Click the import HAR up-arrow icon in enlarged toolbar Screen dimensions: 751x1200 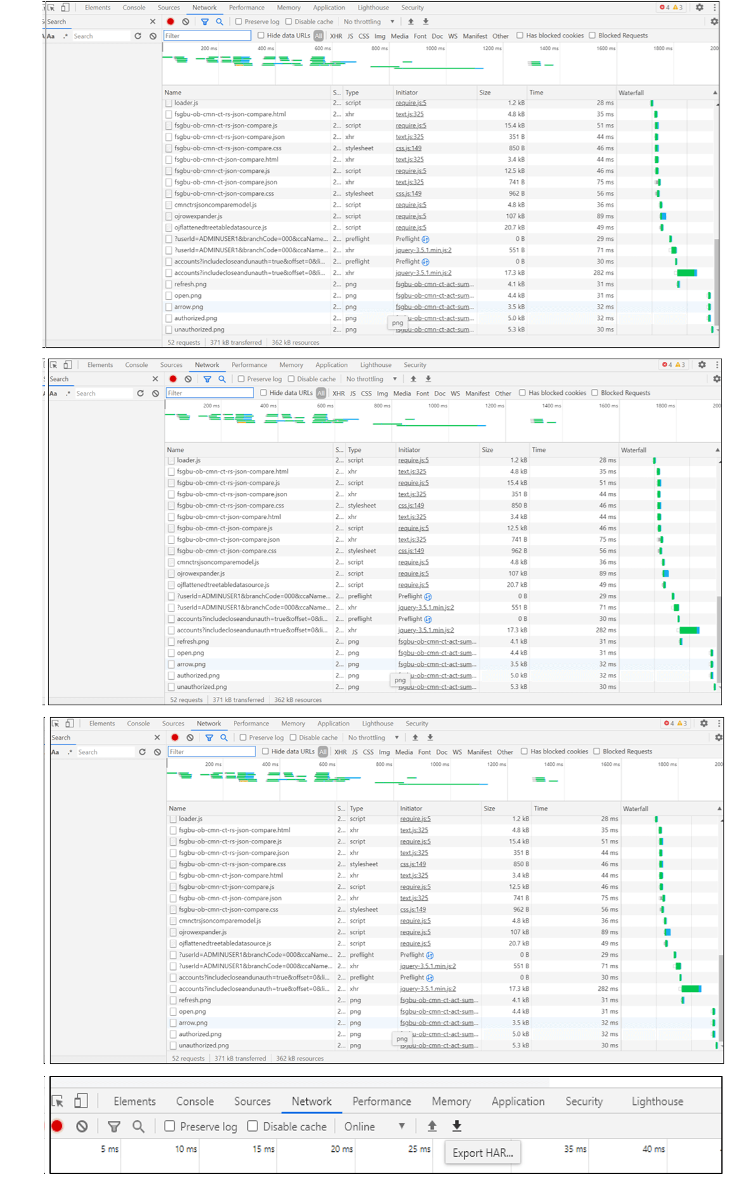pyautogui.click(x=432, y=1126)
